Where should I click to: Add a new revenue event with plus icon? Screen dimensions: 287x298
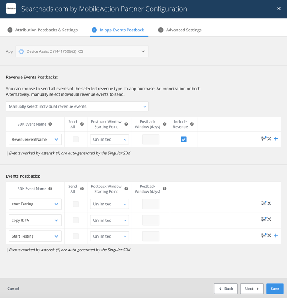click(x=276, y=139)
